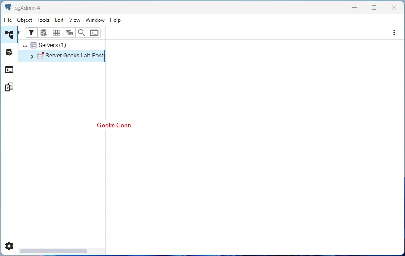This screenshot has width=405, height=256.
Task: Click the processes icon in left sidebar
Action: [x=9, y=87]
